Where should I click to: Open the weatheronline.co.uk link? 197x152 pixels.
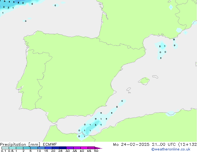171,149
